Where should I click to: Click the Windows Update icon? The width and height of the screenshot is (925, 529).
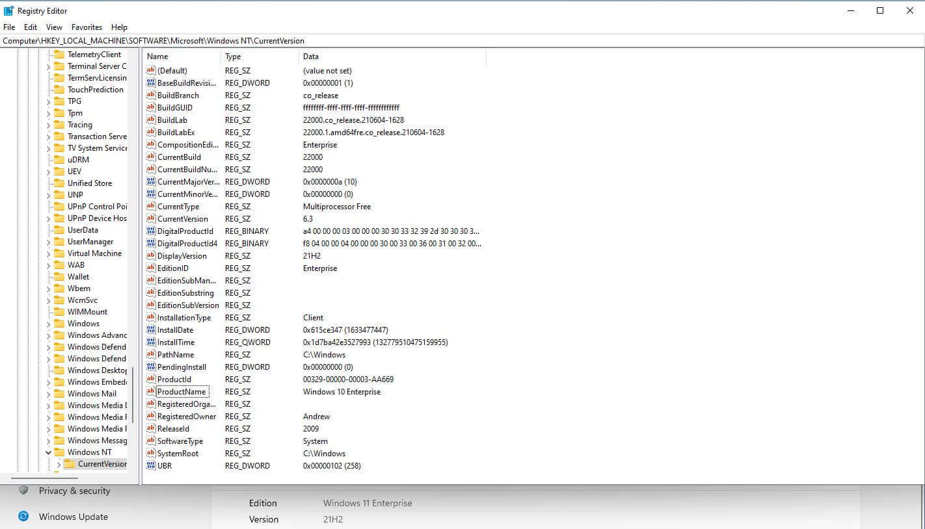[23, 516]
